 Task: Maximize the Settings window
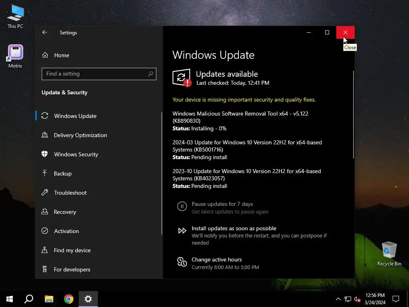coord(327,32)
